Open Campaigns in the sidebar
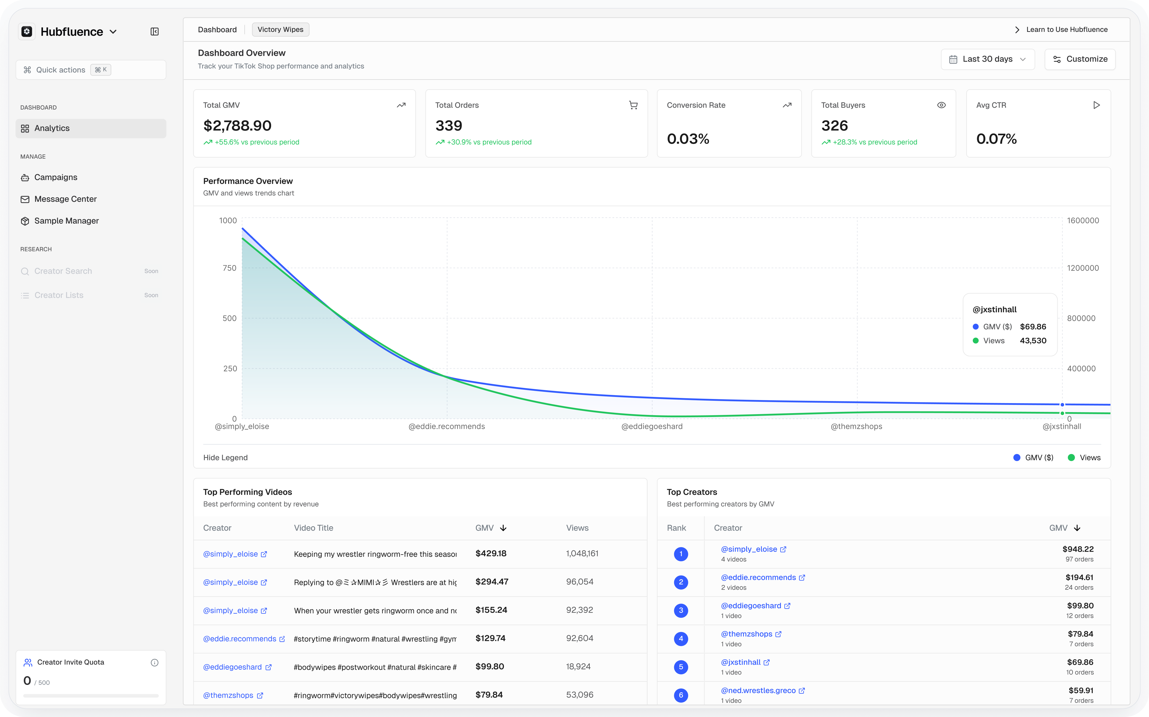Image resolution: width=1149 pixels, height=717 pixels. coord(56,177)
